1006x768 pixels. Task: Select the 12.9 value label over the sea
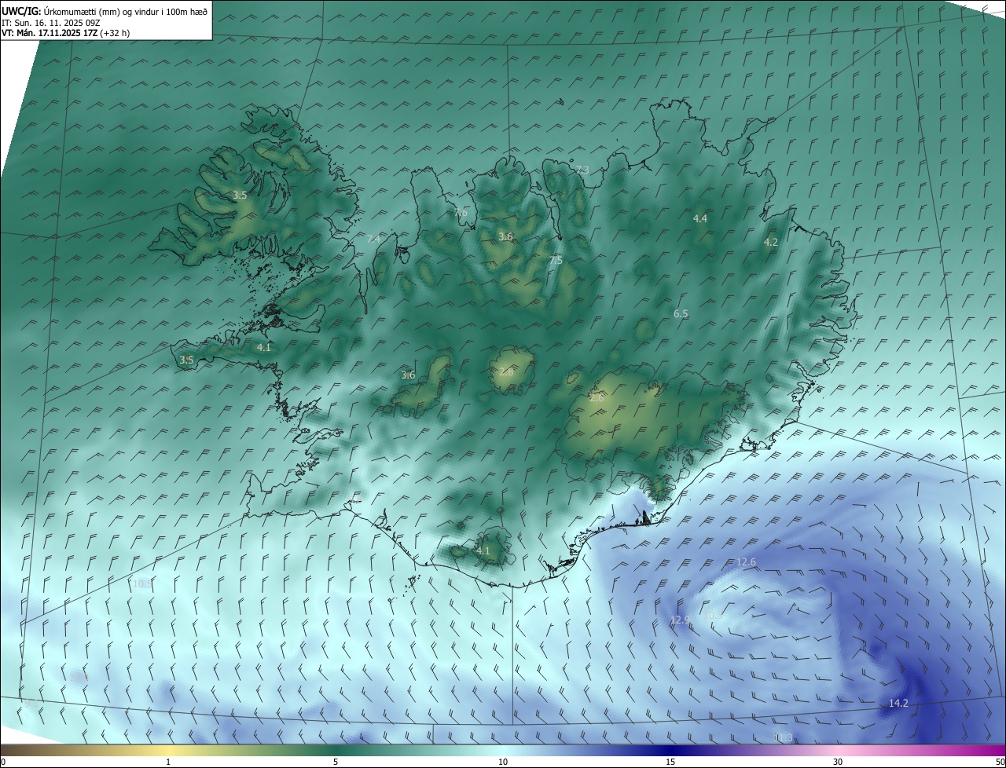pos(680,620)
